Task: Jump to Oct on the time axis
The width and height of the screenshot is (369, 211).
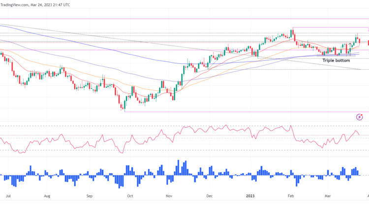Action: point(130,195)
